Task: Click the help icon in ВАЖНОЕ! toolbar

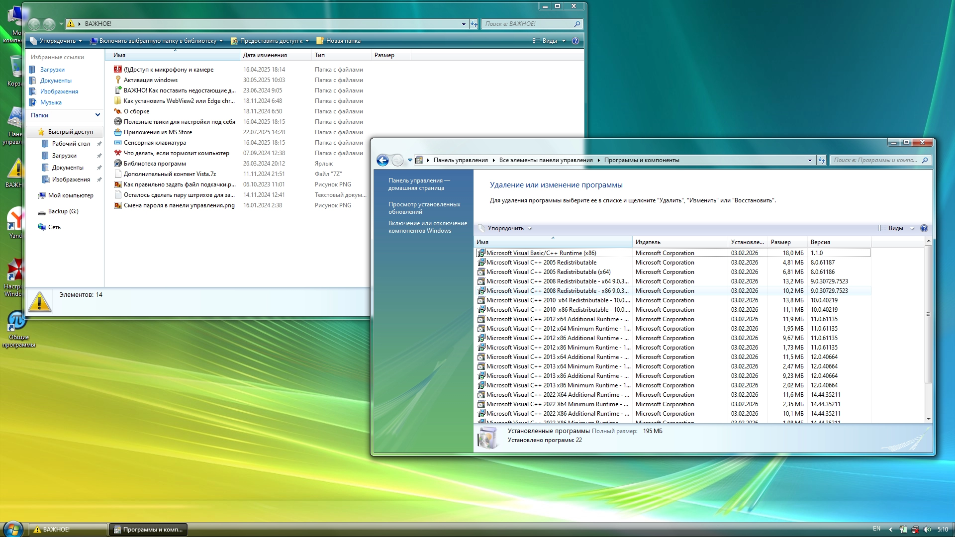Action: click(575, 41)
